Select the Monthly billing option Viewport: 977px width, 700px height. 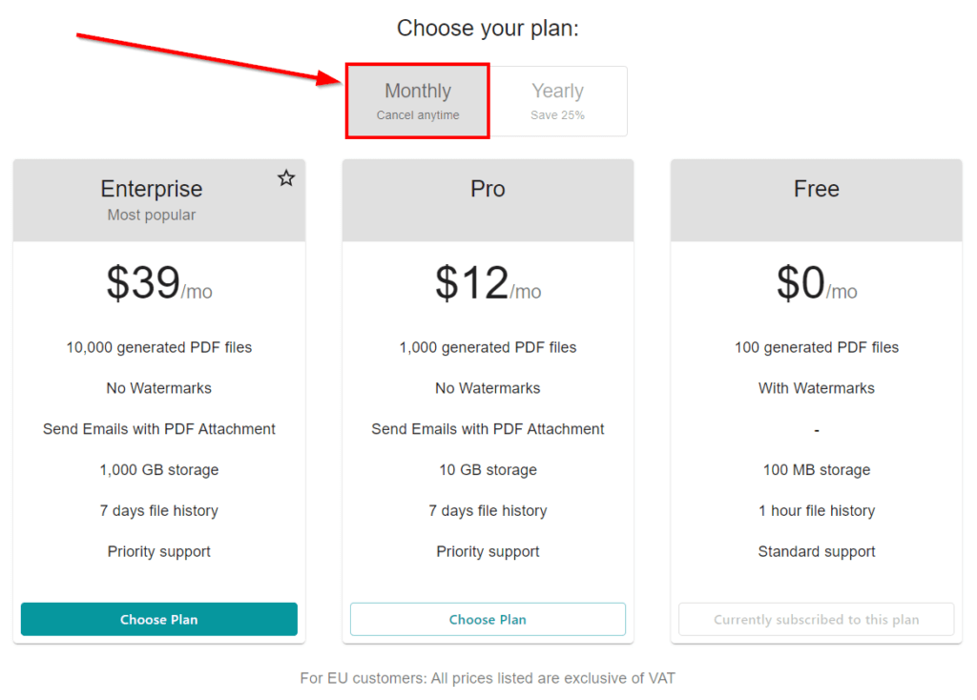tap(418, 101)
